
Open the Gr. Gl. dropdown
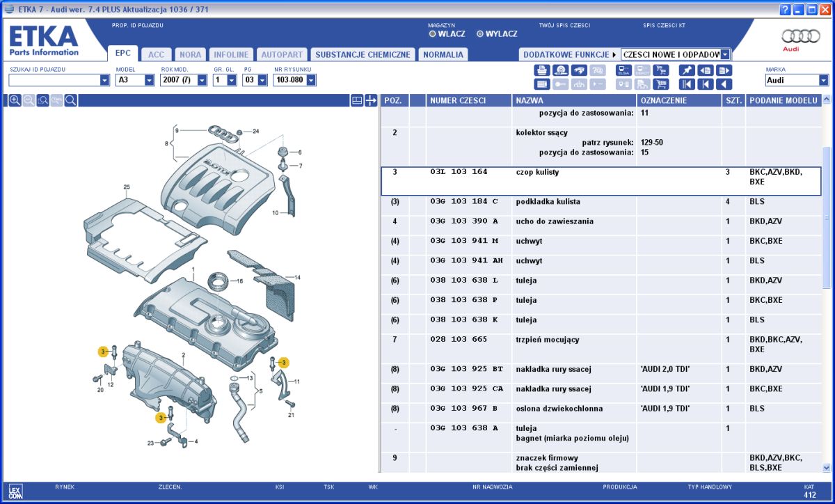232,80
